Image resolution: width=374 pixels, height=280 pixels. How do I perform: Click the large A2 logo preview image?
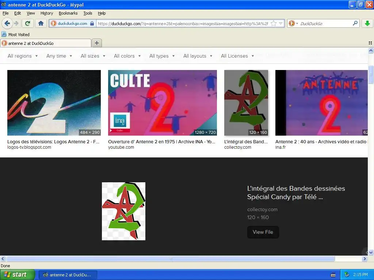123,211
